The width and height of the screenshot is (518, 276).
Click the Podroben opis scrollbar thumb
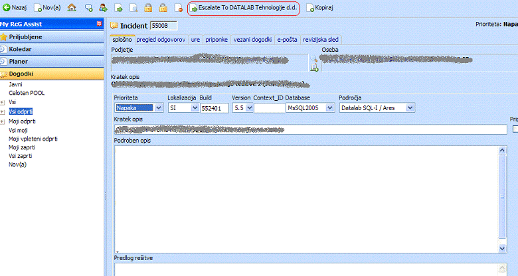pos(502,196)
